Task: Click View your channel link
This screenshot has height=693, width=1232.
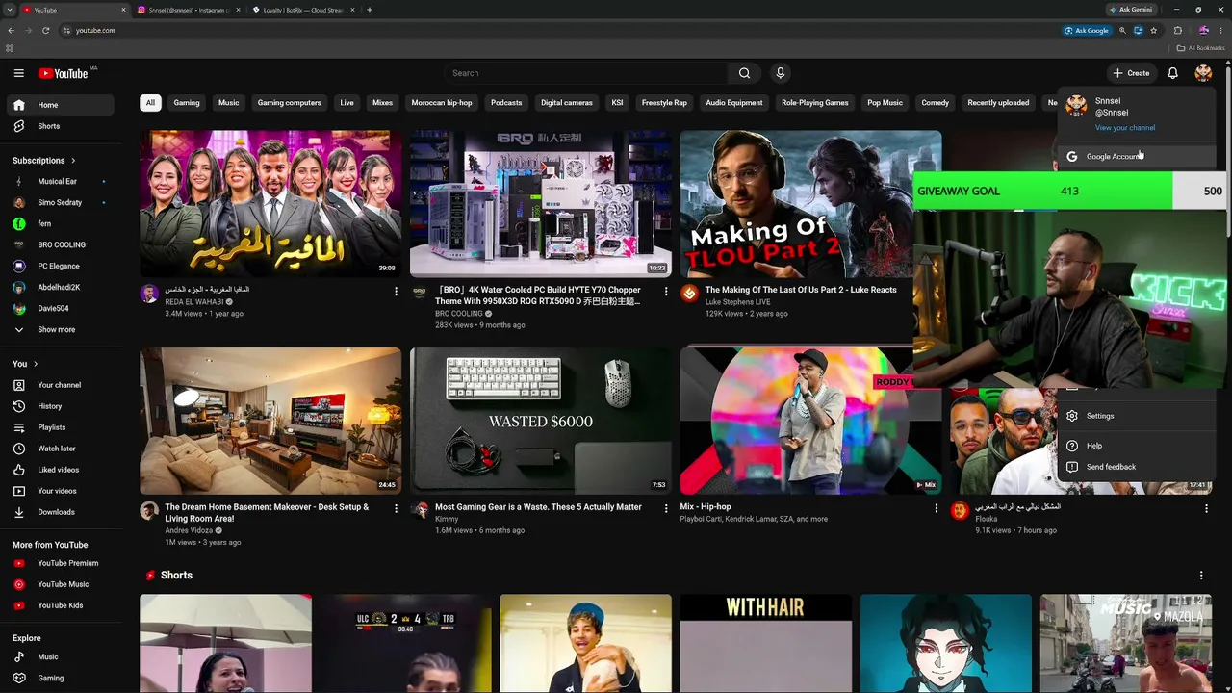Action: [1125, 128]
